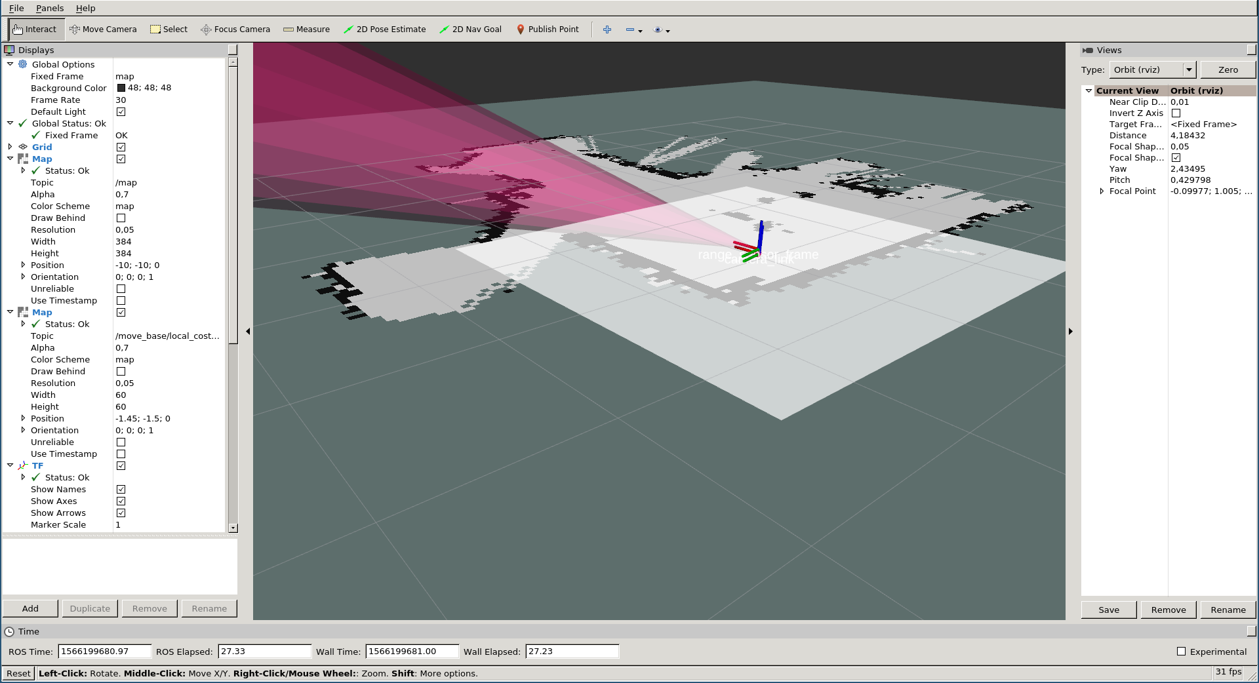This screenshot has width=1259, height=683.
Task: Toggle the Default Light checkbox
Action: 121,111
